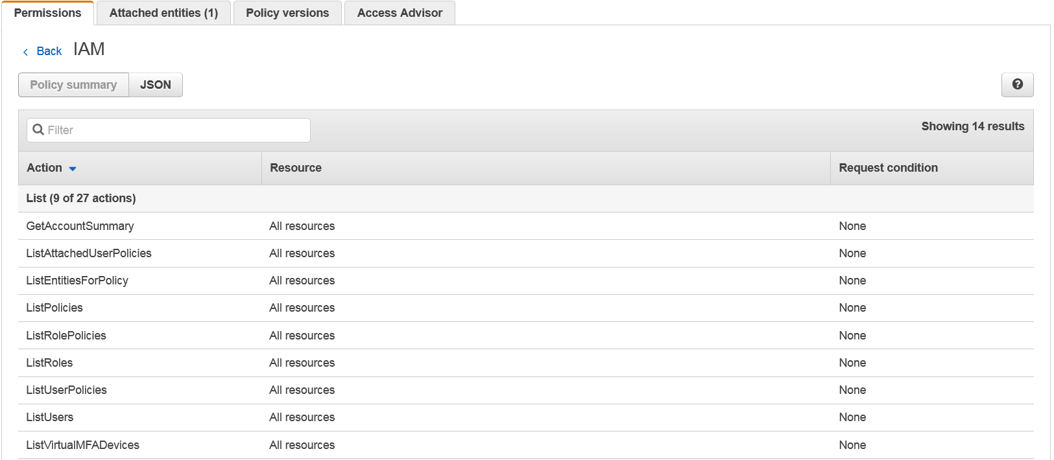Switch to JSON view
1054x460 pixels.
[156, 85]
